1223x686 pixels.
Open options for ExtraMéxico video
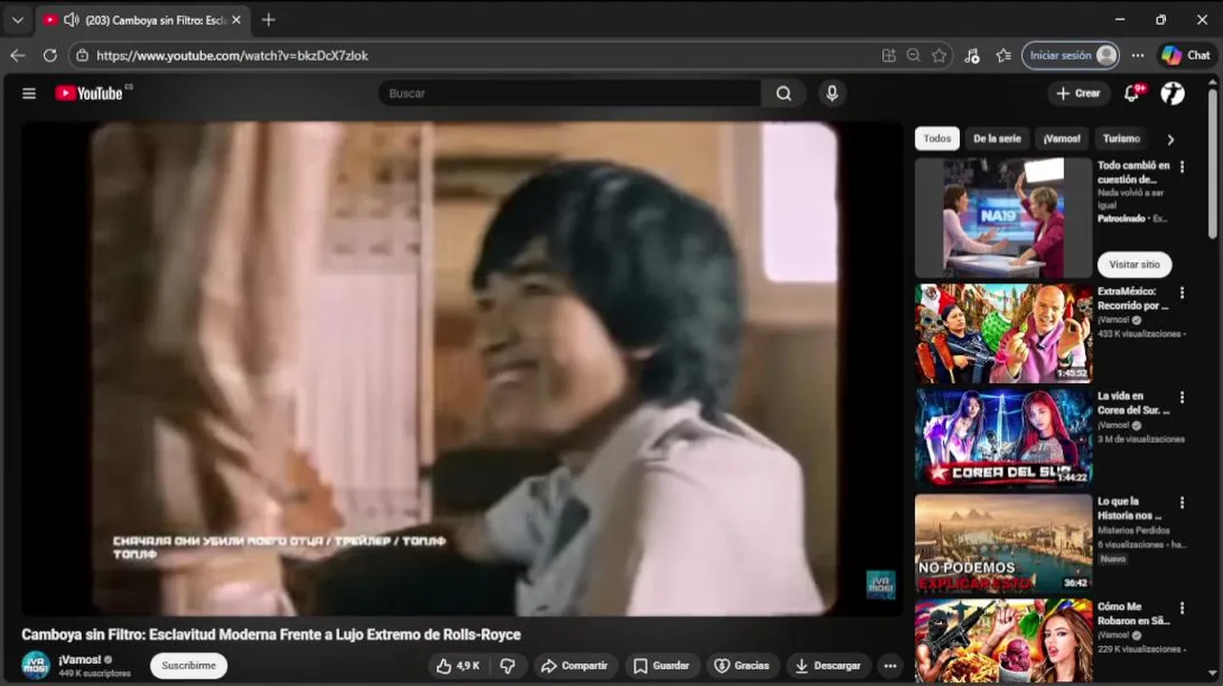point(1182,293)
